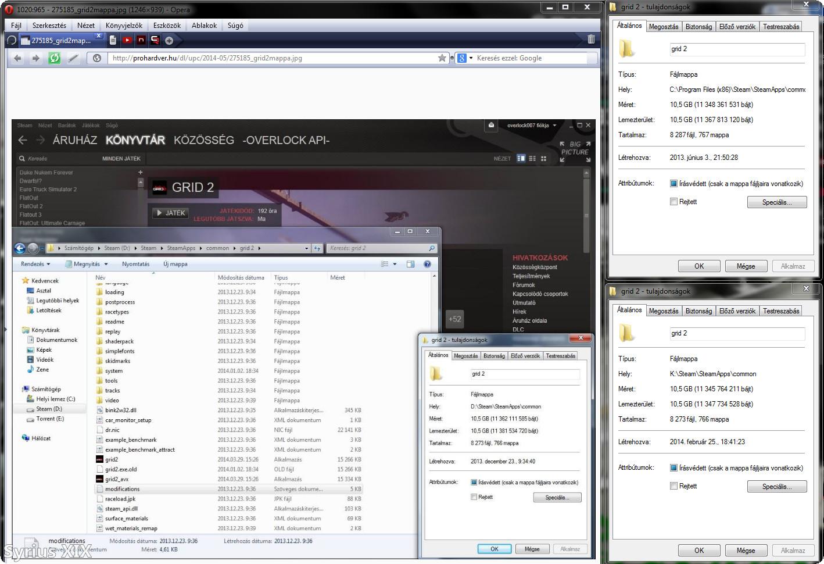The width and height of the screenshot is (824, 564).
Task: Click 'grid2_avx' file row in Explorer image
Action: 229,479
